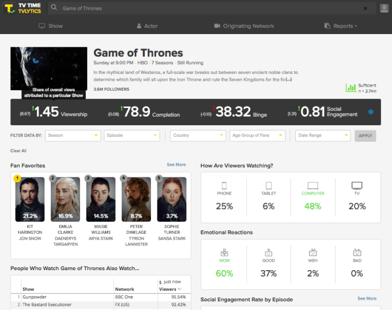
Task: Clear the search field with the X
Action: click(365, 9)
